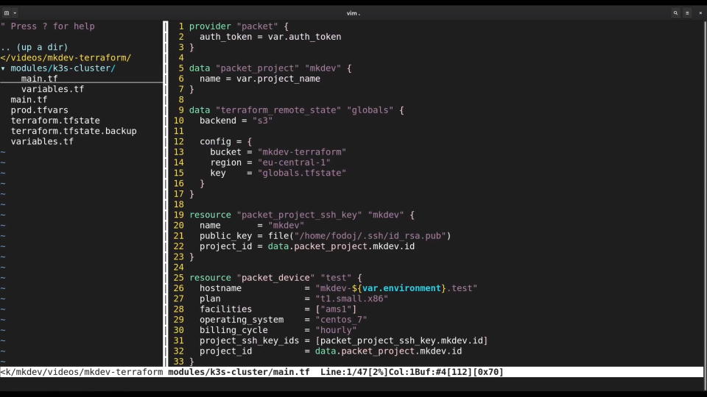707x397 pixels.
Task: Open root-level variables.tf file
Action: pos(42,141)
